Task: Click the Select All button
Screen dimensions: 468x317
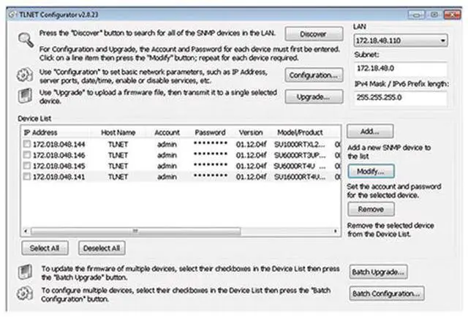Action: (x=45, y=248)
